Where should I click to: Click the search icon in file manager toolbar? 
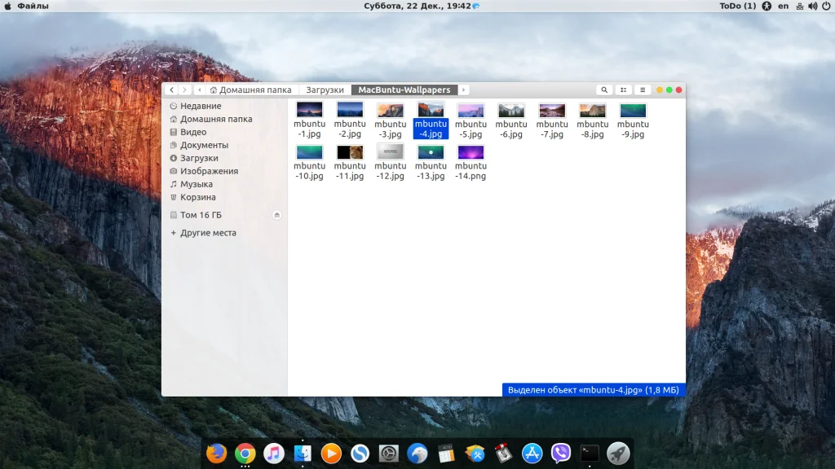click(604, 90)
